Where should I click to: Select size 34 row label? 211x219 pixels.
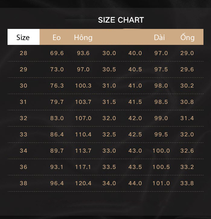24,151
